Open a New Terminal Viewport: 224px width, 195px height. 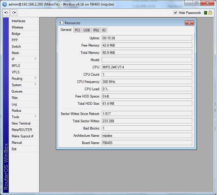24,123
